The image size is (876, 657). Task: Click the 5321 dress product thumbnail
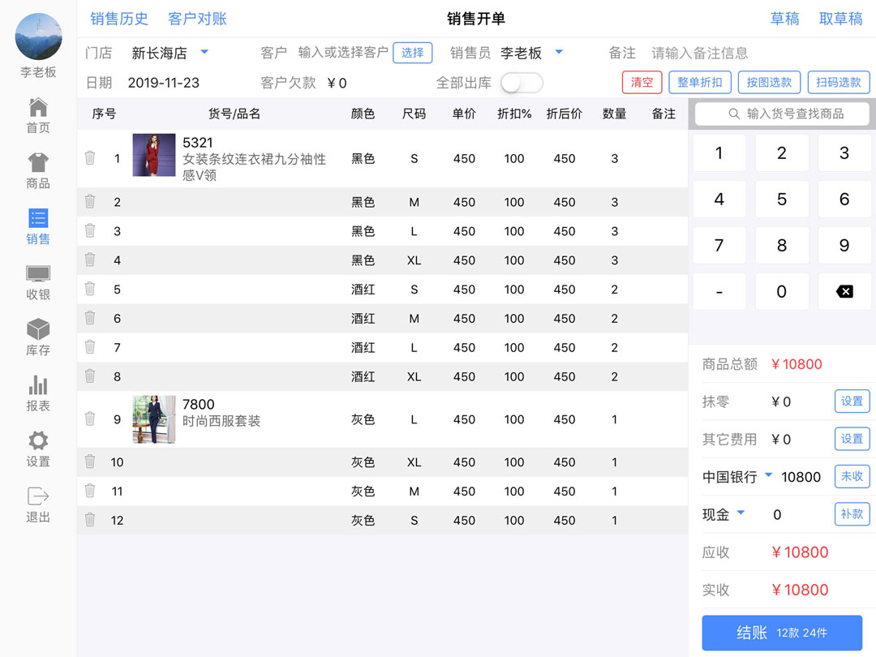(153, 155)
